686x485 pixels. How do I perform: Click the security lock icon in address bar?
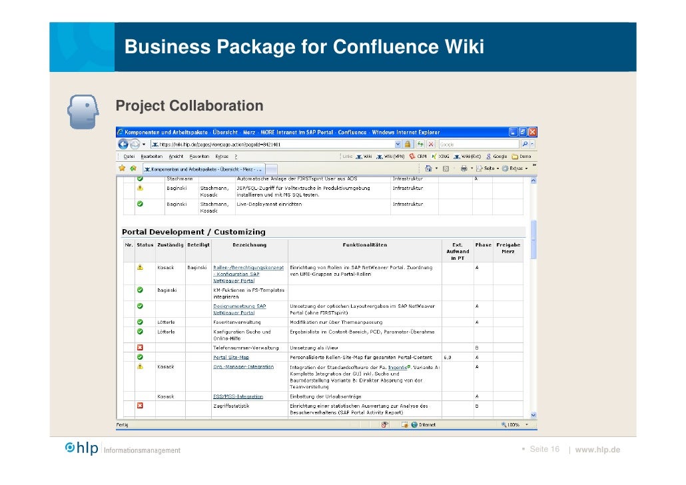(x=408, y=144)
